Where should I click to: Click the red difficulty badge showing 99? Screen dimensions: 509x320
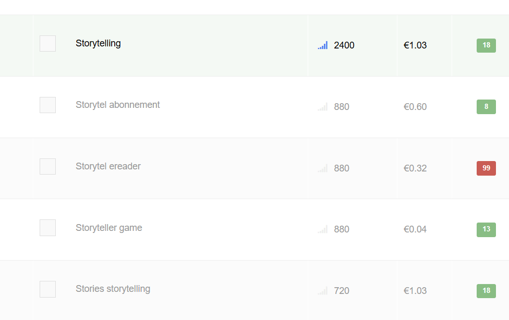(x=486, y=168)
